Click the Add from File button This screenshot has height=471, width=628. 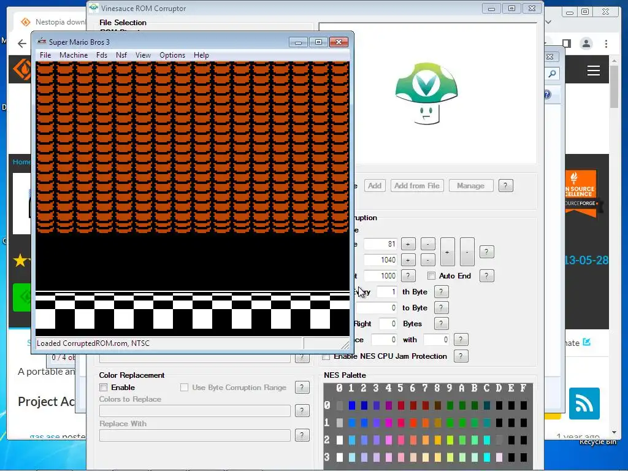[x=417, y=185]
